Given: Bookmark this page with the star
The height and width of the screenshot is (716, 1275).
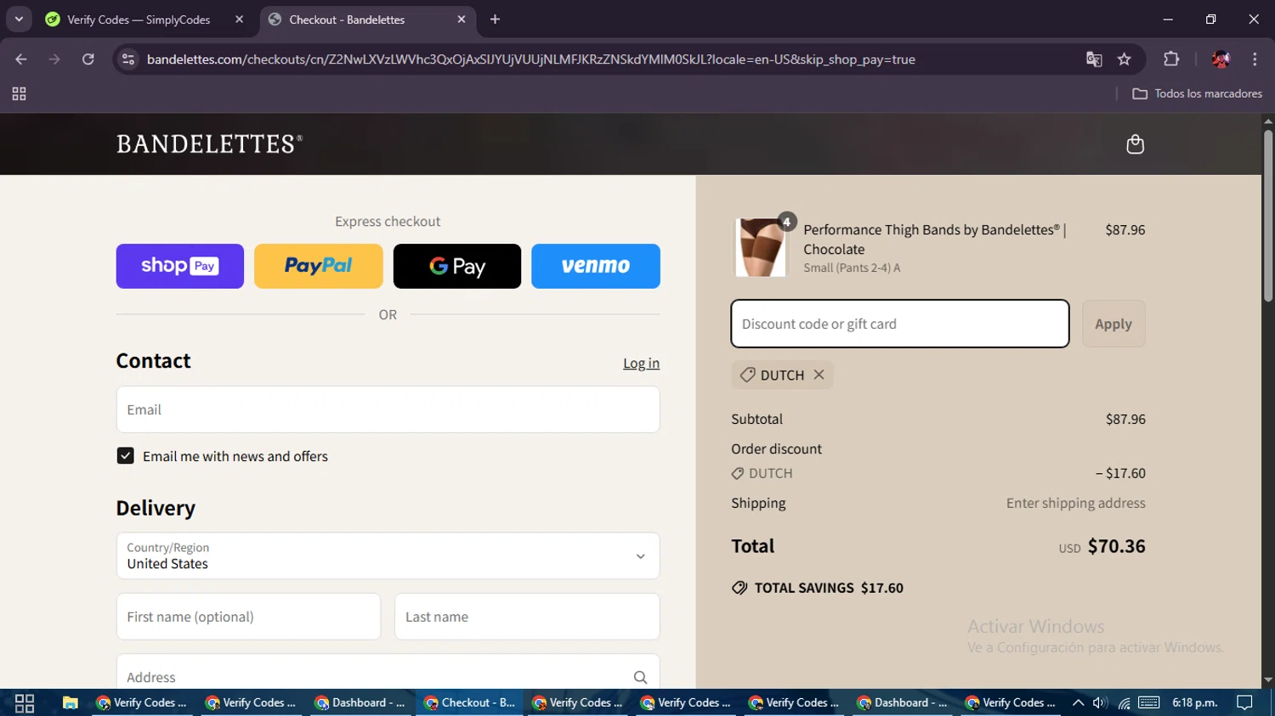Looking at the screenshot, I should (1125, 59).
